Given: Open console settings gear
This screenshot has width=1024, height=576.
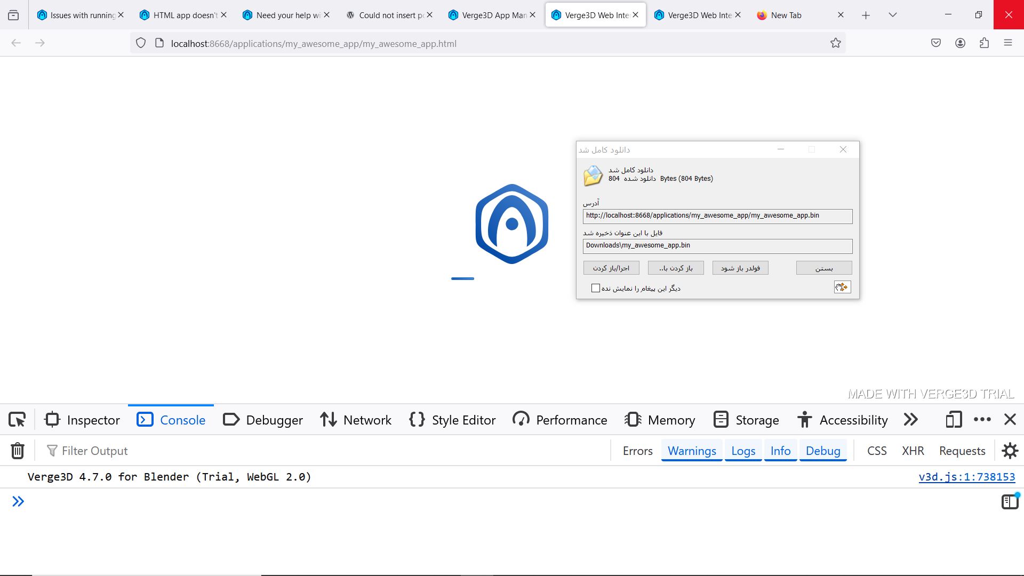Looking at the screenshot, I should coord(1010,451).
